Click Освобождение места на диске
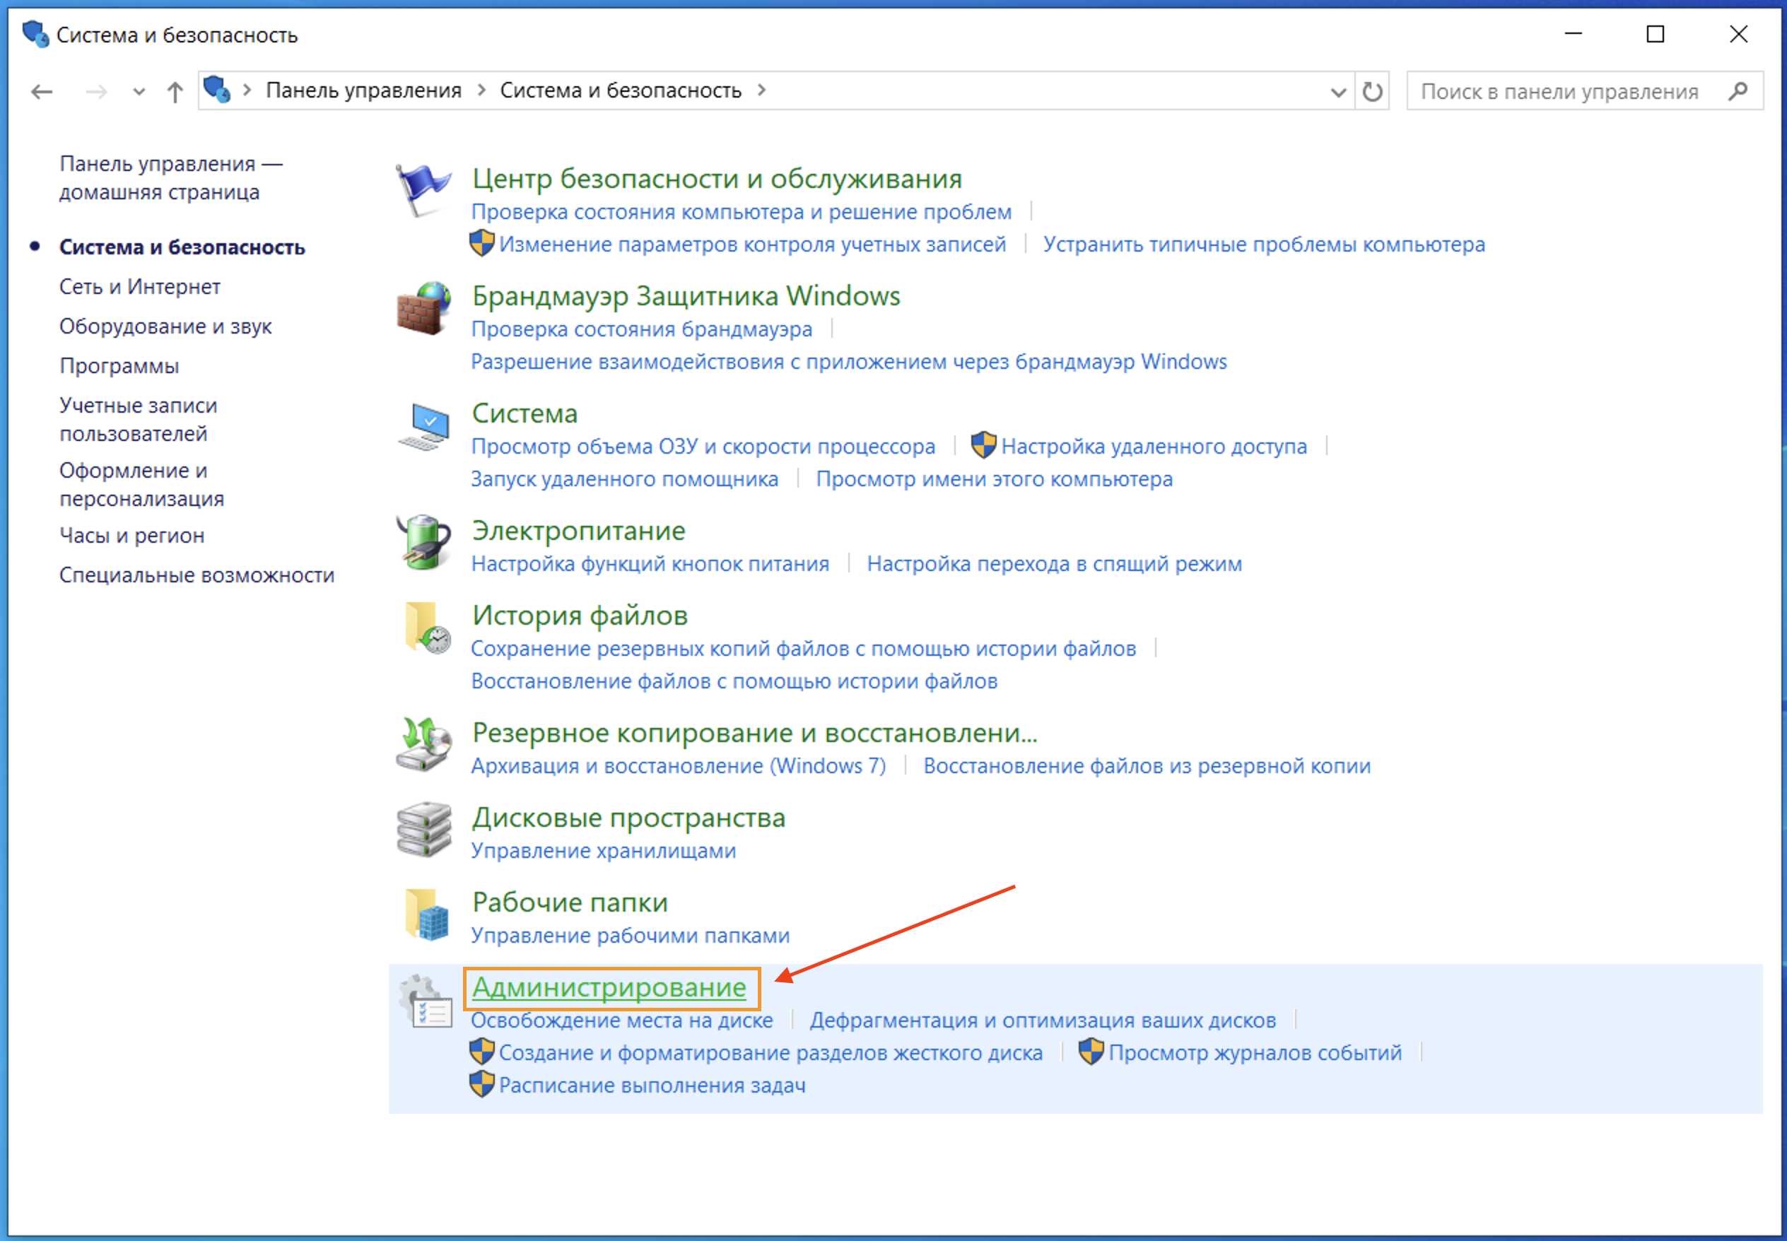 pyautogui.click(x=622, y=1021)
